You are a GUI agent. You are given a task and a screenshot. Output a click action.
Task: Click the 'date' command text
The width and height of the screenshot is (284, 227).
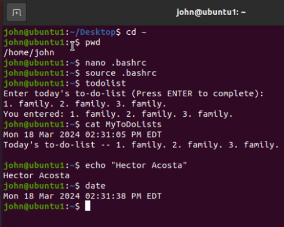(x=95, y=186)
